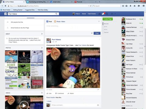The image size is (146, 109).
Task: Reload the page with the refresh icon
Action: (91, 6)
